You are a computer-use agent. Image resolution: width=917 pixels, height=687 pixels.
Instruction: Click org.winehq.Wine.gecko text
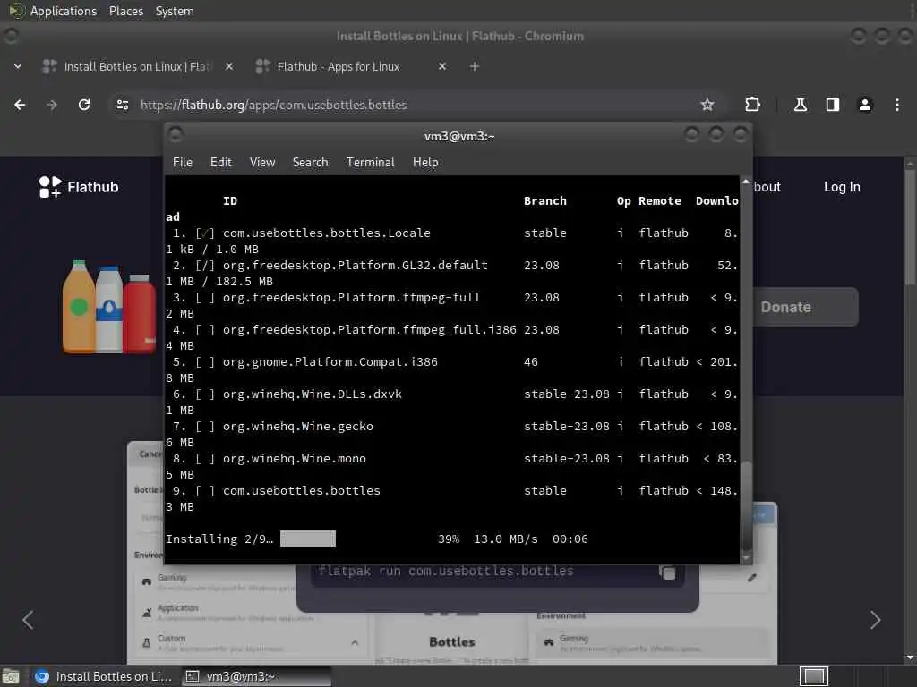coord(297,427)
